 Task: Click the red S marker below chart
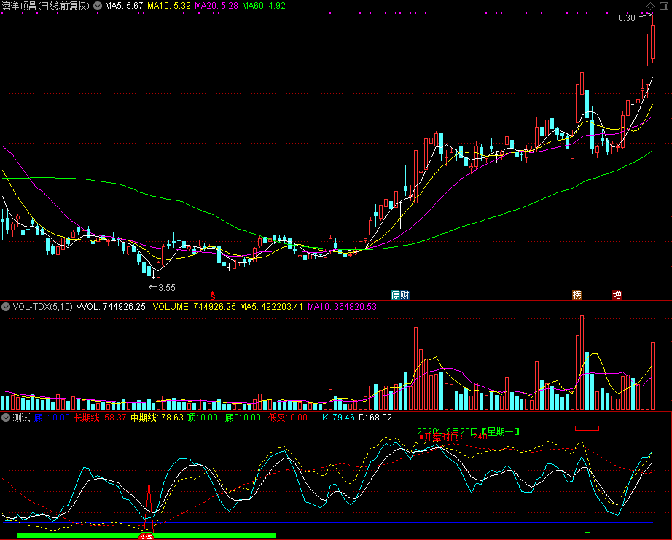pos(213,295)
